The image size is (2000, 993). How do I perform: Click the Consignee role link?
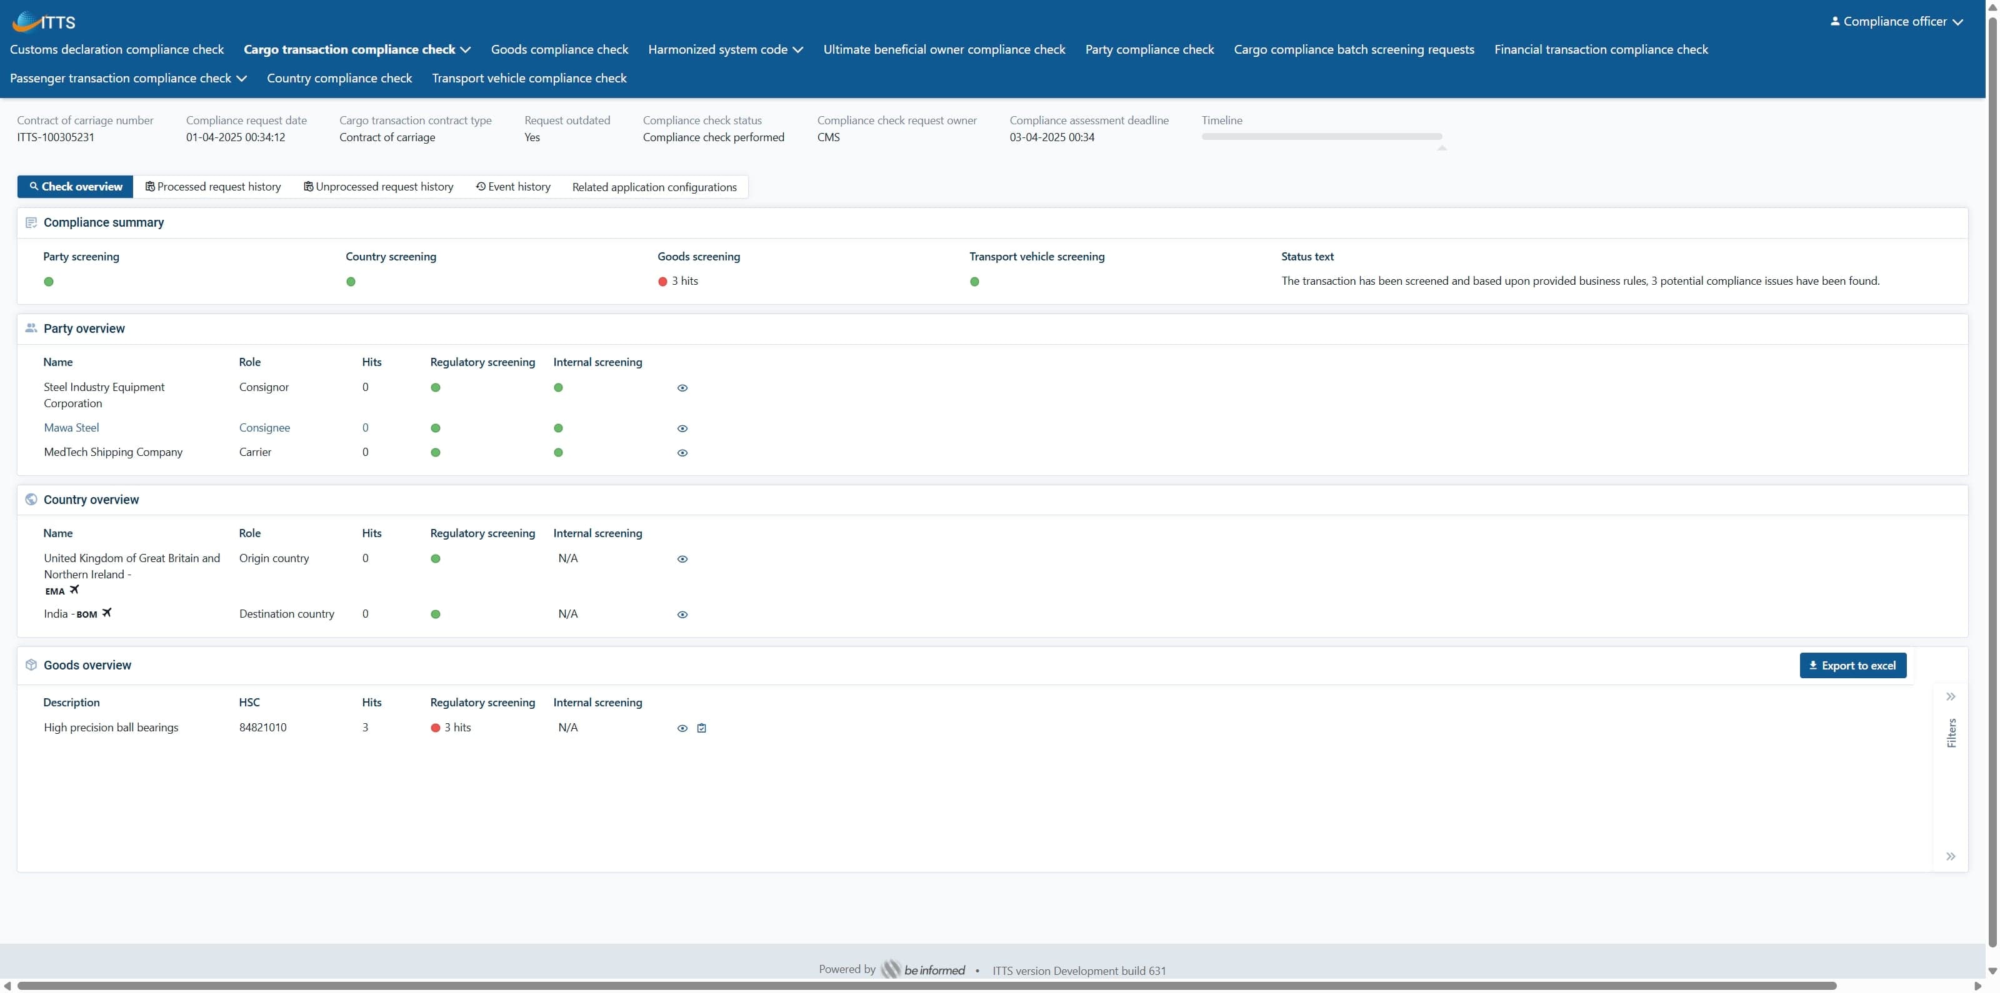click(x=264, y=427)
